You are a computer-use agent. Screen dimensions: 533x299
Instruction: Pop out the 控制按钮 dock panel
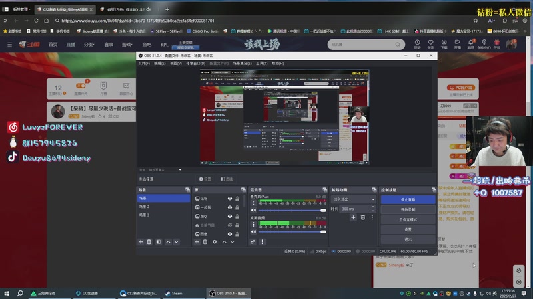click(434, 190)
